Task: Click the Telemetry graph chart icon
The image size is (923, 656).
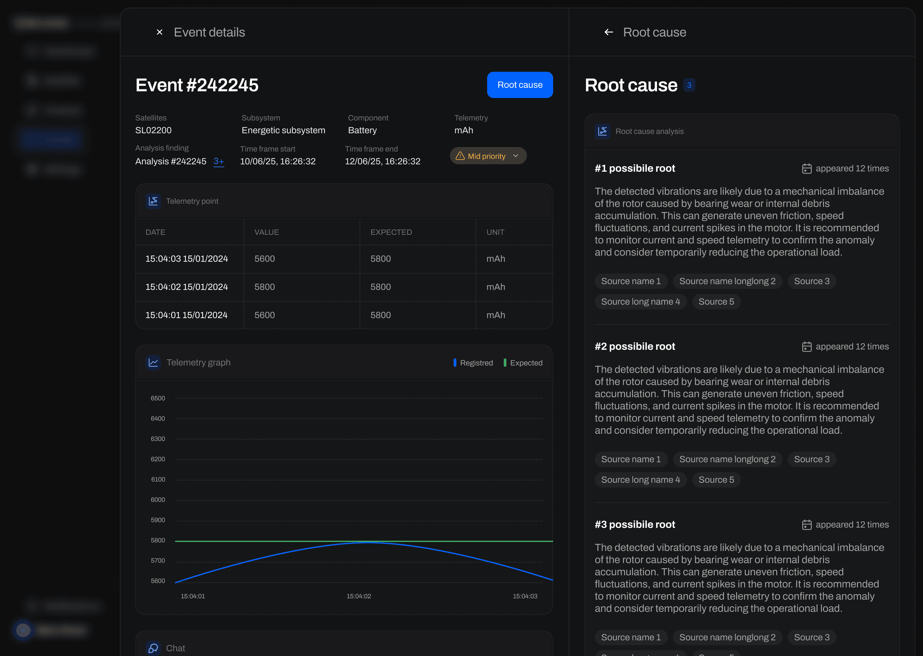Action: coord(153,363)
